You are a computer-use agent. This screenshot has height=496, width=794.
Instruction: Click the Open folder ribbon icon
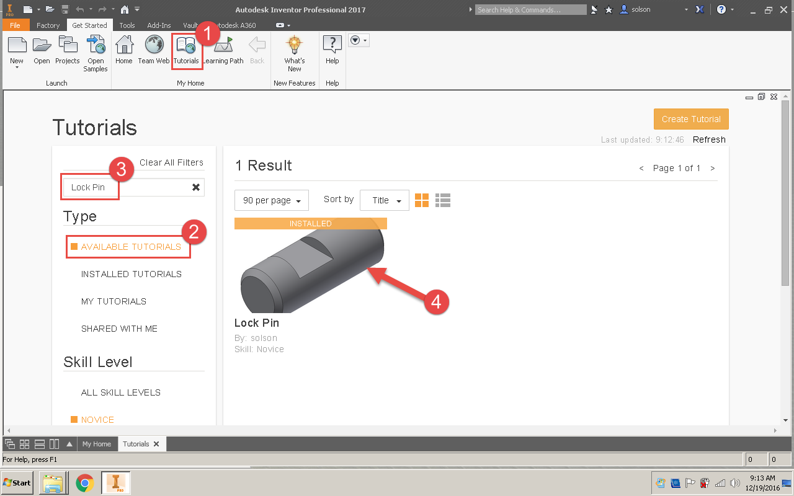coord(42,45)
